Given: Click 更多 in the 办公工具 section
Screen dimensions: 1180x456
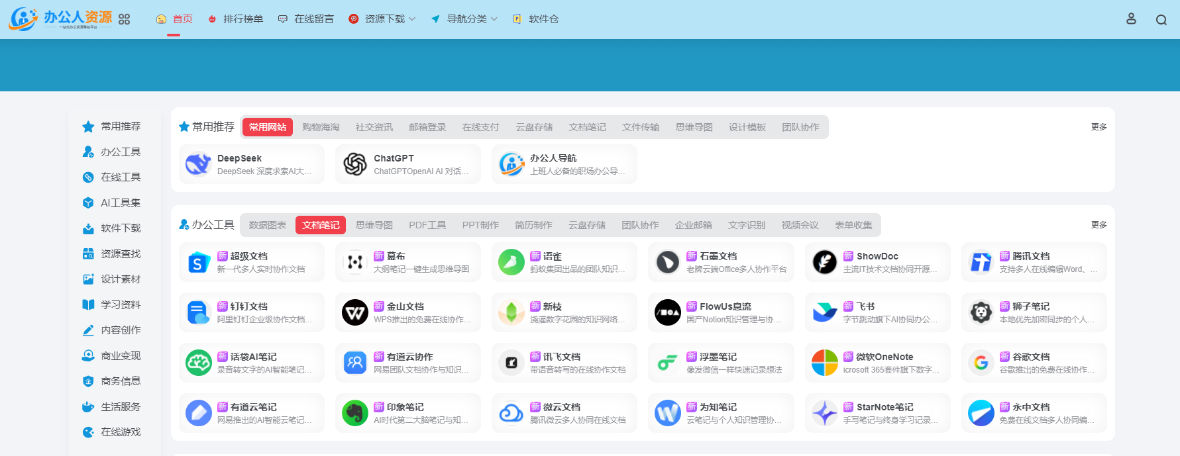Looking at the screenshot, I should [1099, 225].
